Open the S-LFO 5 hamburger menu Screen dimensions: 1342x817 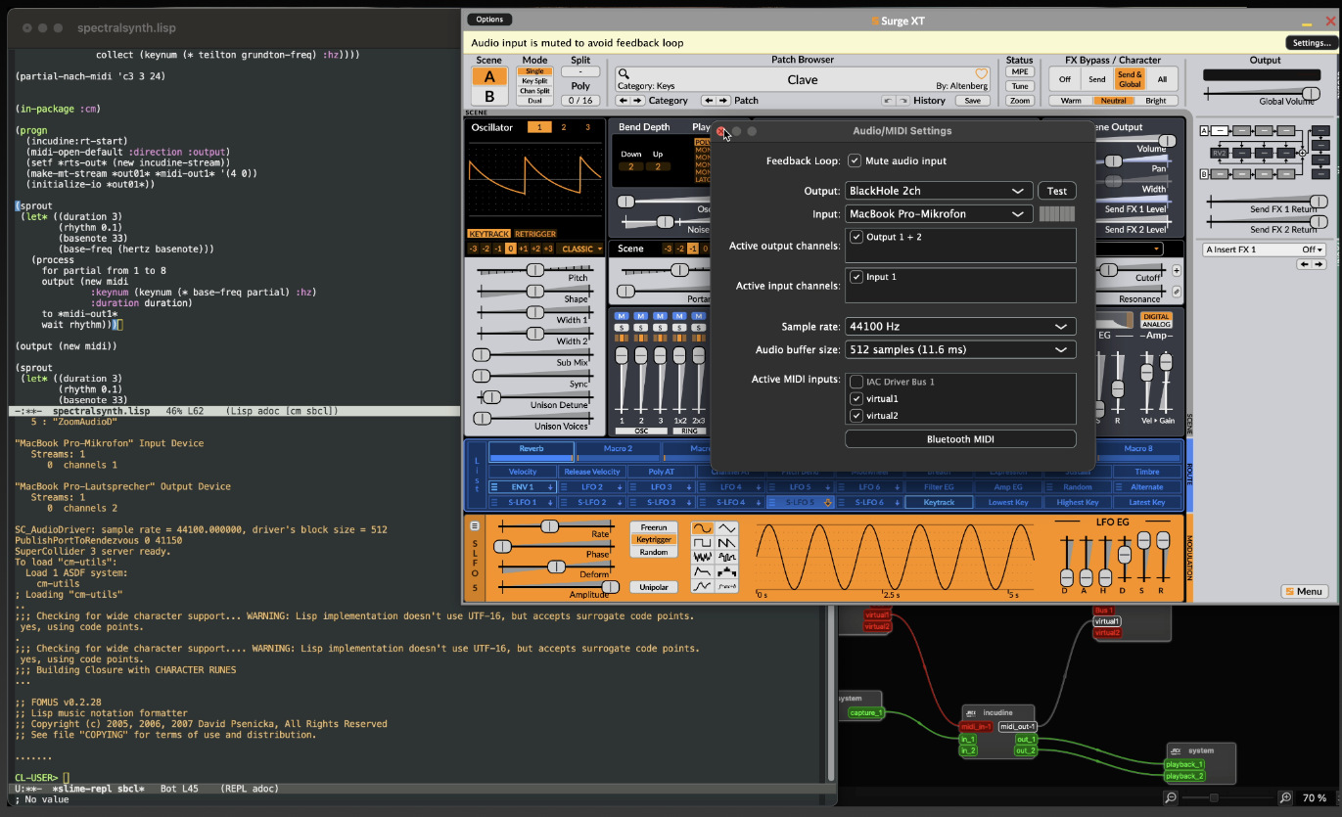476,524
